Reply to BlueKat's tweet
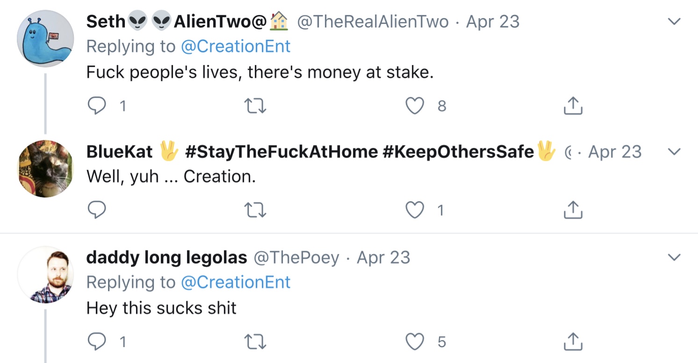 [x=97, y=211]
